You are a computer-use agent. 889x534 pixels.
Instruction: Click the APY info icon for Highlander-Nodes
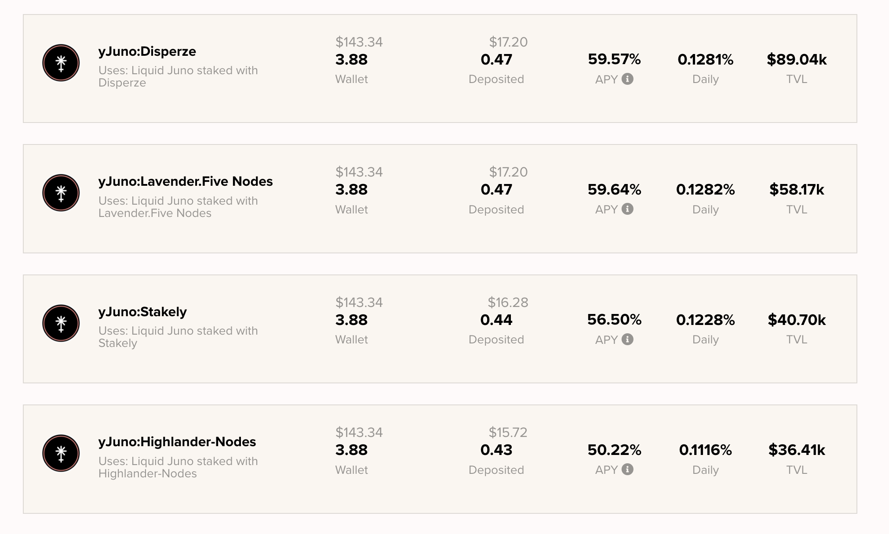click(x=627, y=469)
